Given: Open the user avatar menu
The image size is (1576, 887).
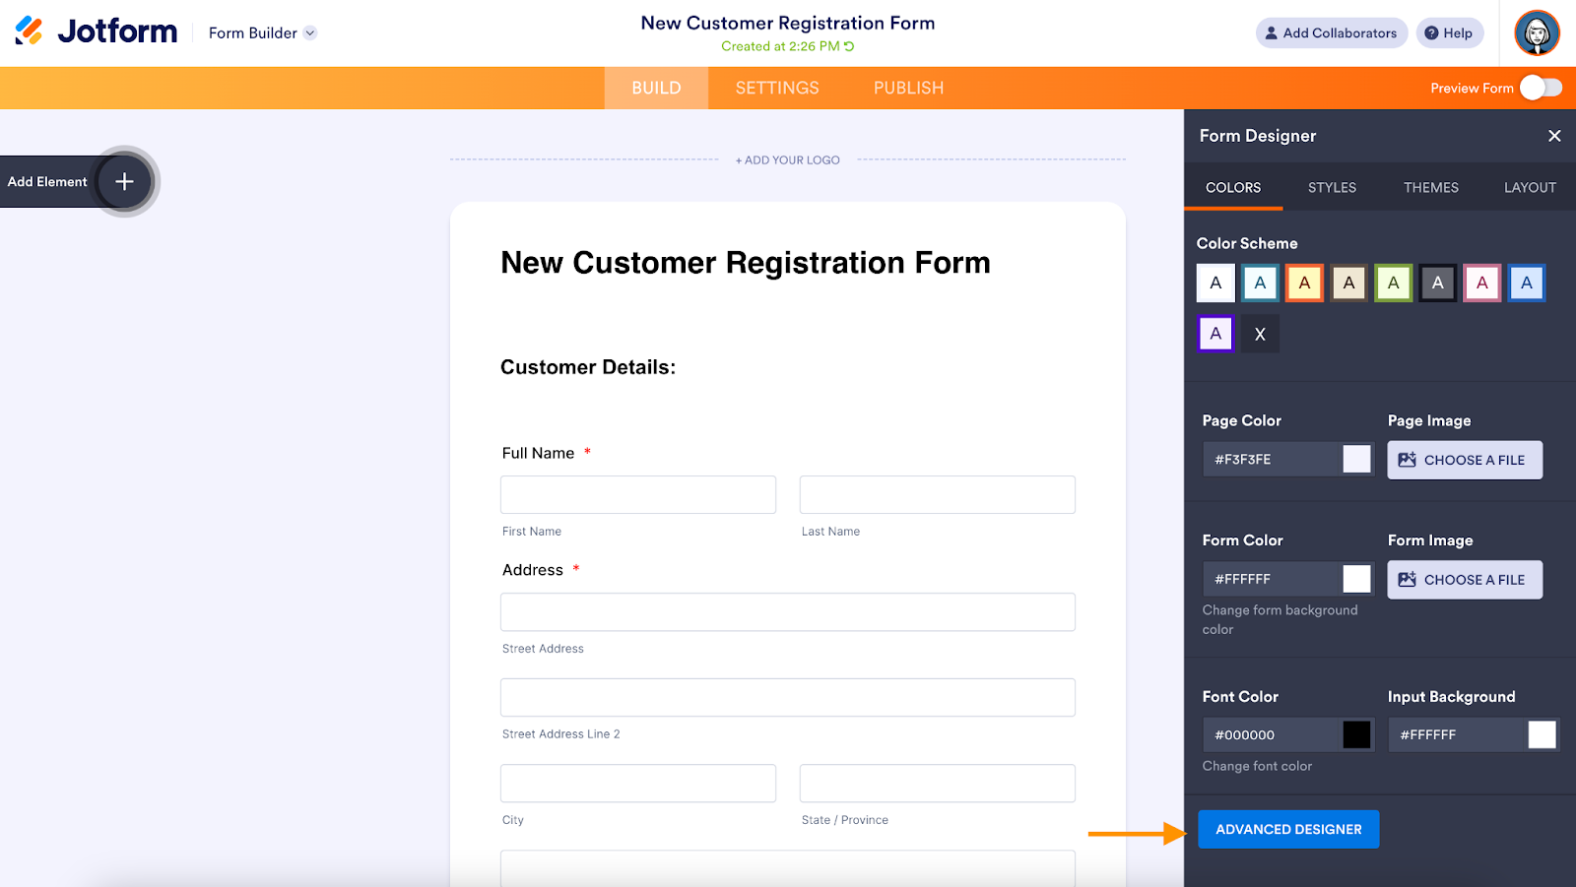Looking at the screenshot, I should click(1537, 33).
